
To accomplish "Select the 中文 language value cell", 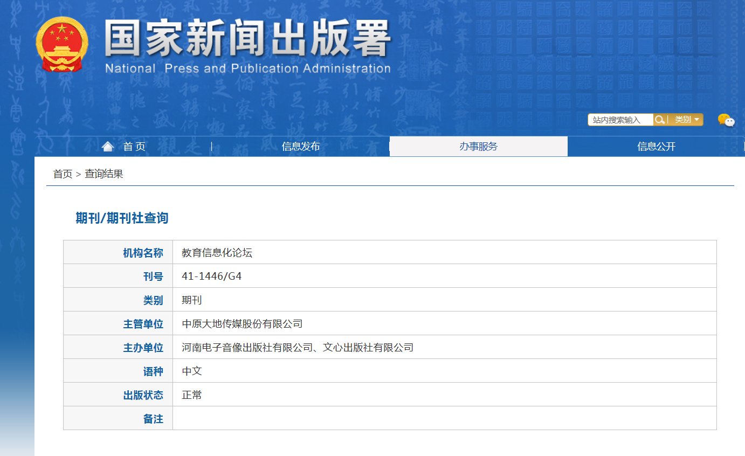I will [192, 371].
